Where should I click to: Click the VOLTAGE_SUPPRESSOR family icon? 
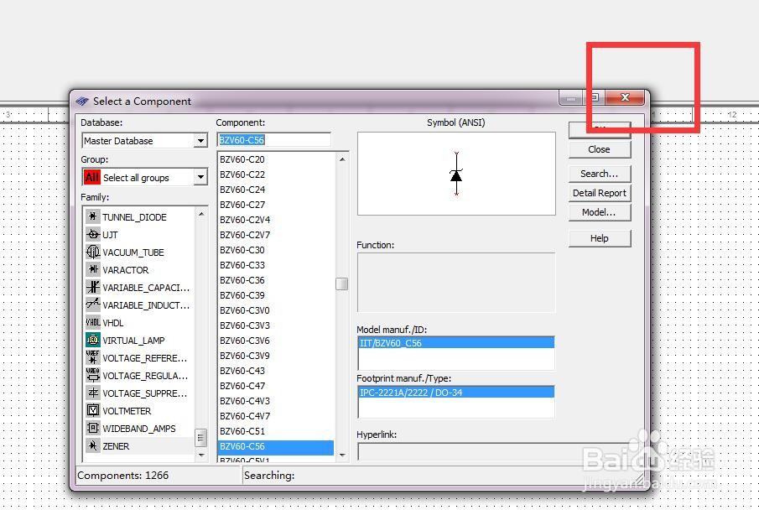coord(93,393)
